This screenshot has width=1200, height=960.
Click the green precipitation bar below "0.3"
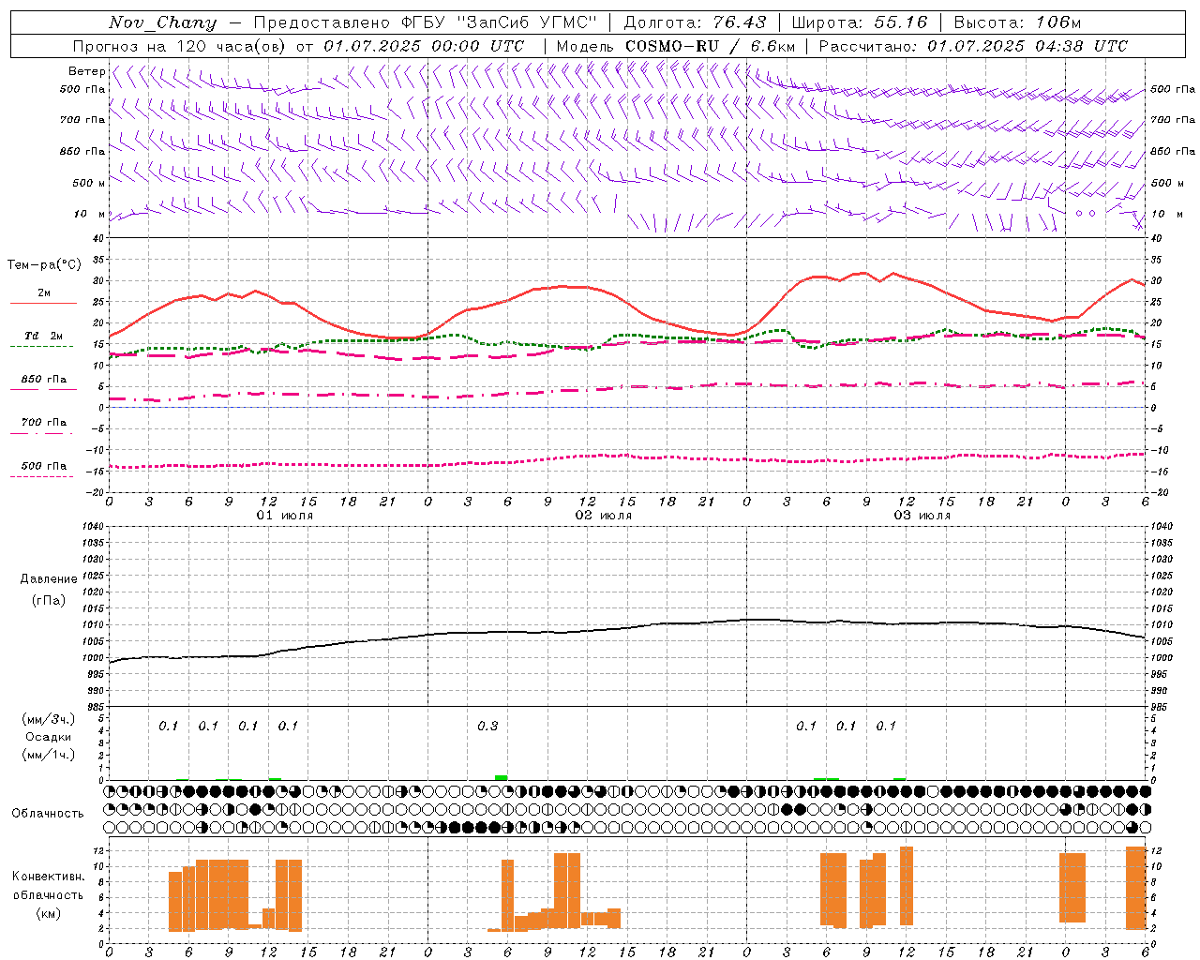coord(502,777)
